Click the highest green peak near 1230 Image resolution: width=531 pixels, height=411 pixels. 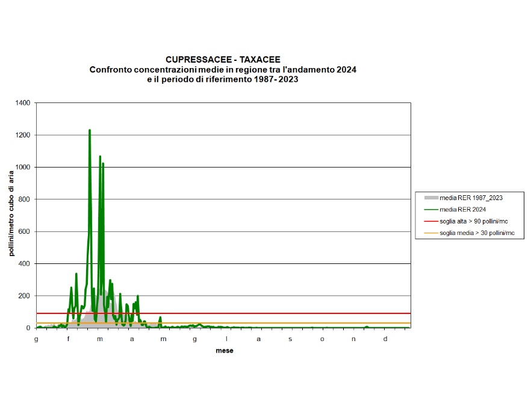click(x=89, y=130)
